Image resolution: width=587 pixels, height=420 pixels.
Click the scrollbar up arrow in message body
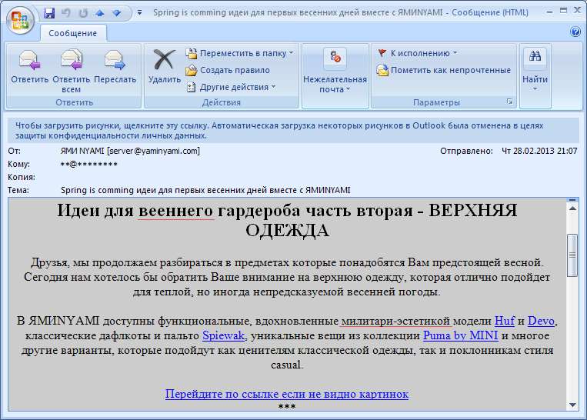(x=572, y=208)
